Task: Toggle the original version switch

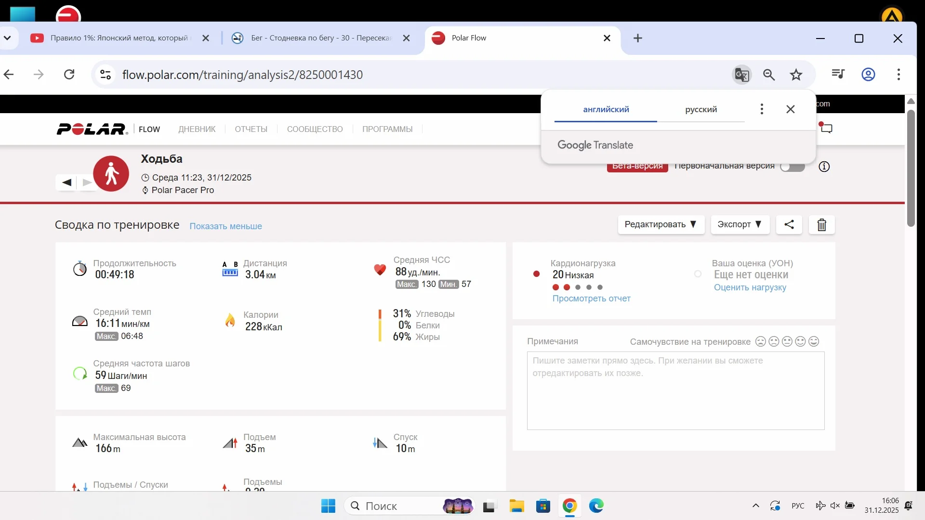Action: tap(793, 167)
